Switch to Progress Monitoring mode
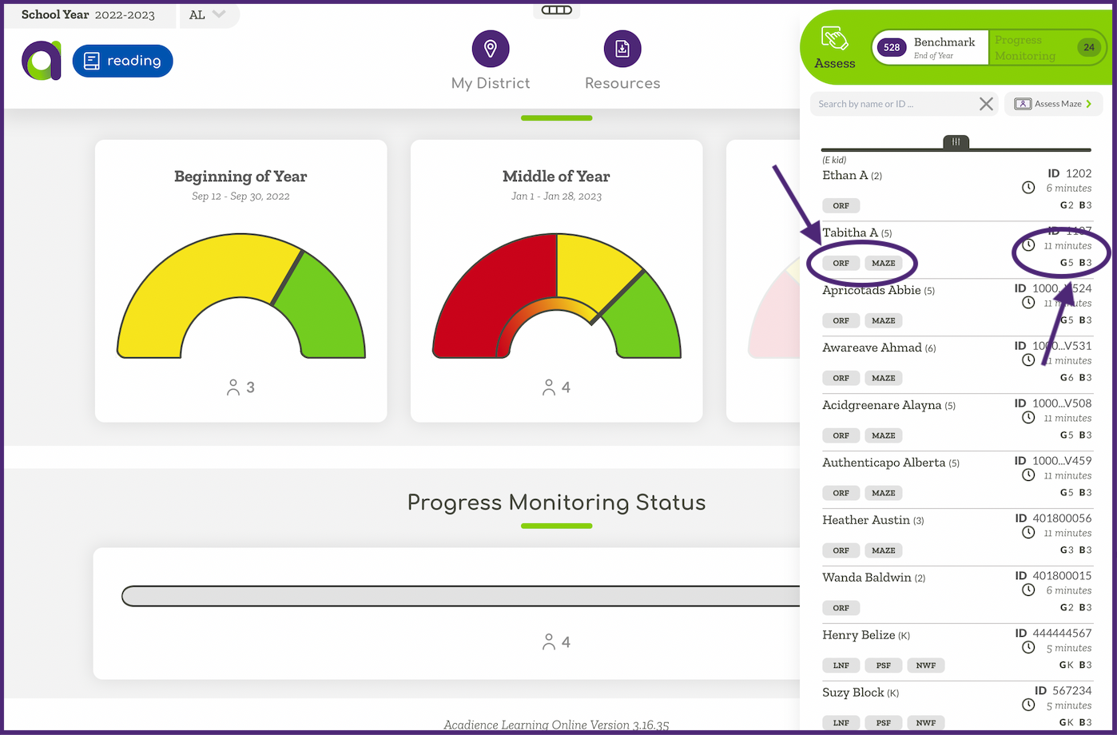 (x=1047, y=48)
